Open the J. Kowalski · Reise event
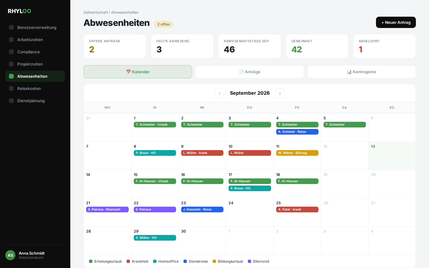The height and width of the screenshot is (268, 429). [202, 210]
